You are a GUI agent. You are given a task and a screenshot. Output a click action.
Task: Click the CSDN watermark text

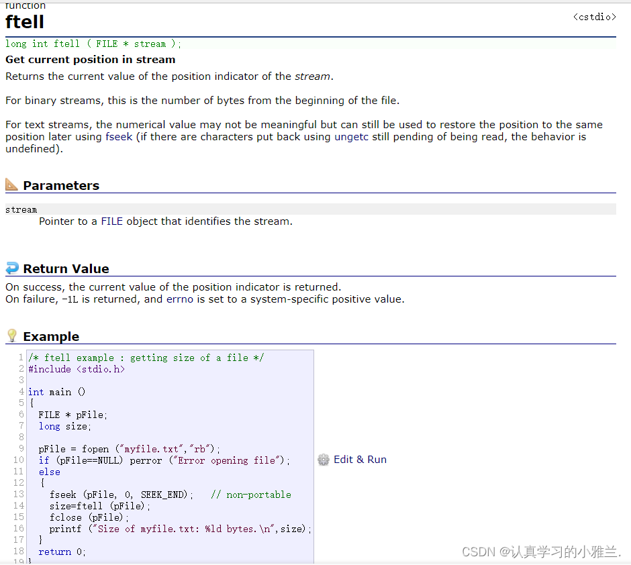click(x=542, y=552)
